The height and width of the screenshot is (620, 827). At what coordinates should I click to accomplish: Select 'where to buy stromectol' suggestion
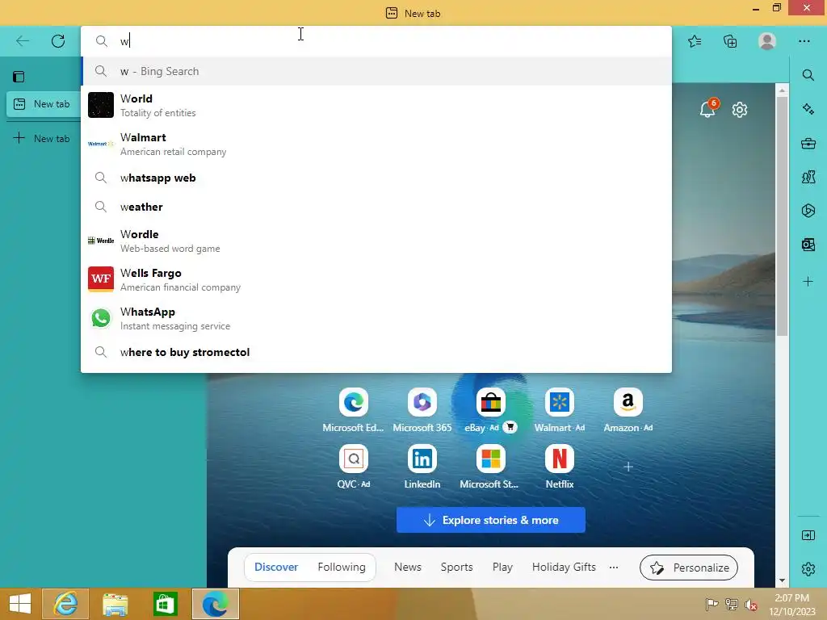(x=376, y=352)
